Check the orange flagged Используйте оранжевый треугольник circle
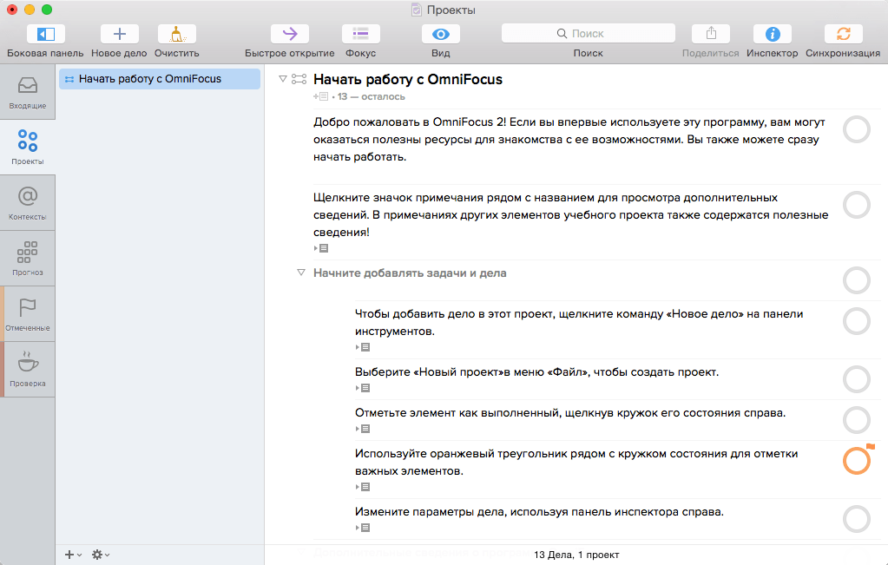This screenshot has height=565, width=888. pos(856,461)
